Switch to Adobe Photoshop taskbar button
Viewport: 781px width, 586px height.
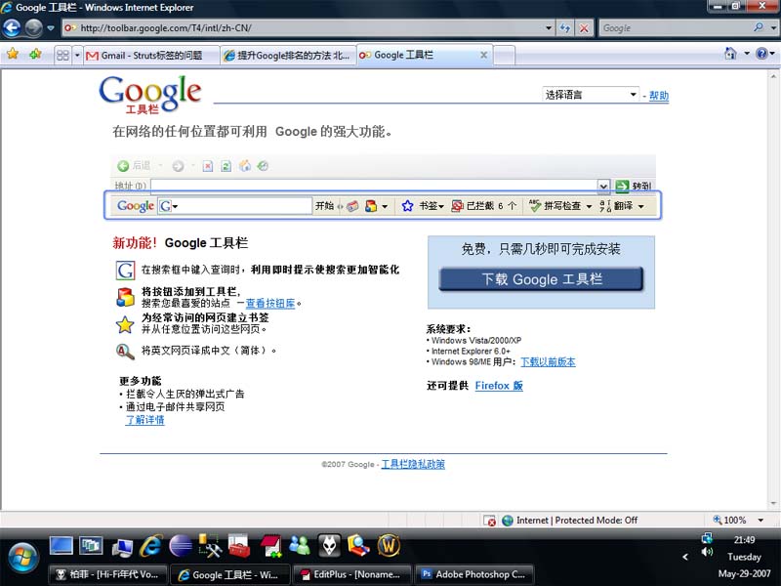[474, 574]
